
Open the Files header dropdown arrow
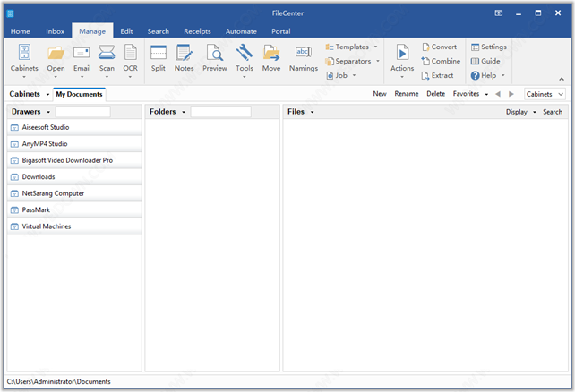pyautogui.click(x=313, y=112)
